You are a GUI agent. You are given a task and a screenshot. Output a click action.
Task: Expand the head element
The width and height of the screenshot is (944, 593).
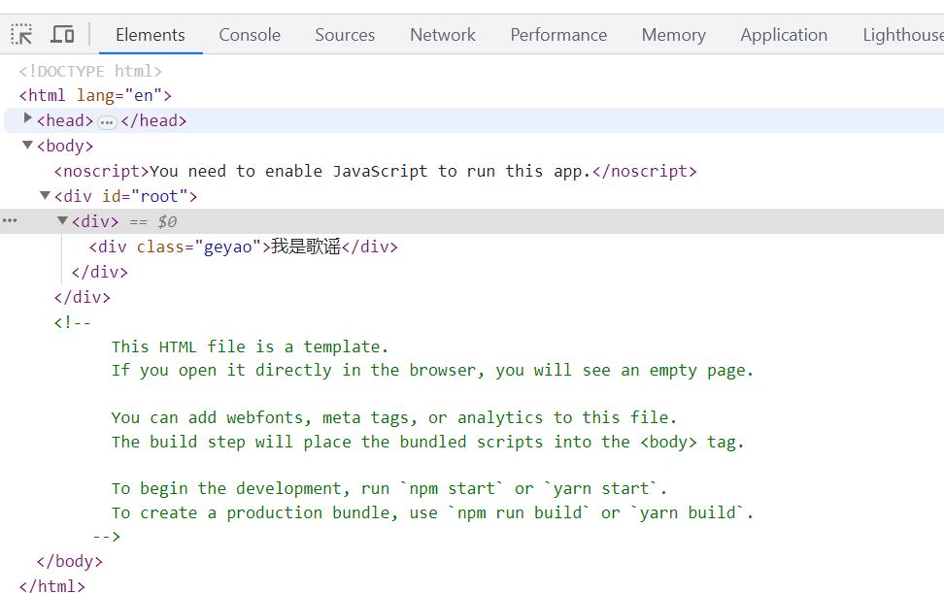coord(27,120)
